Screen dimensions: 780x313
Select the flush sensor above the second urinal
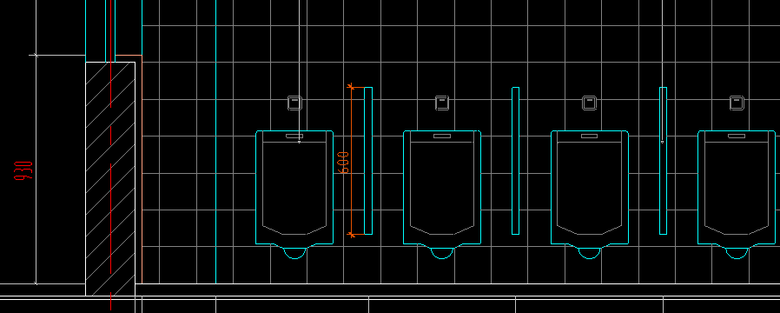coord(442,103)
